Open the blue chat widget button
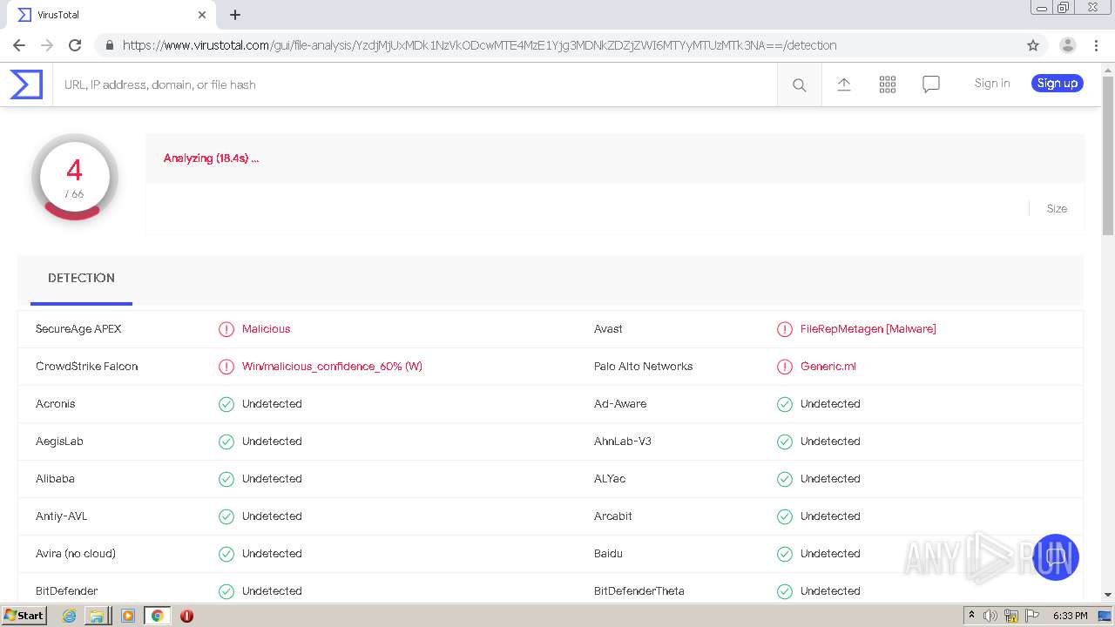Viewport: 1115px width, 627px height. pyautogui.click(x=1056, y=557)
